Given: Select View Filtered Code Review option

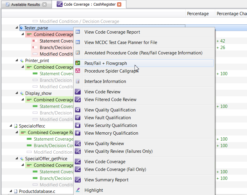Looking at the screenshot, I should pos(110,100).
